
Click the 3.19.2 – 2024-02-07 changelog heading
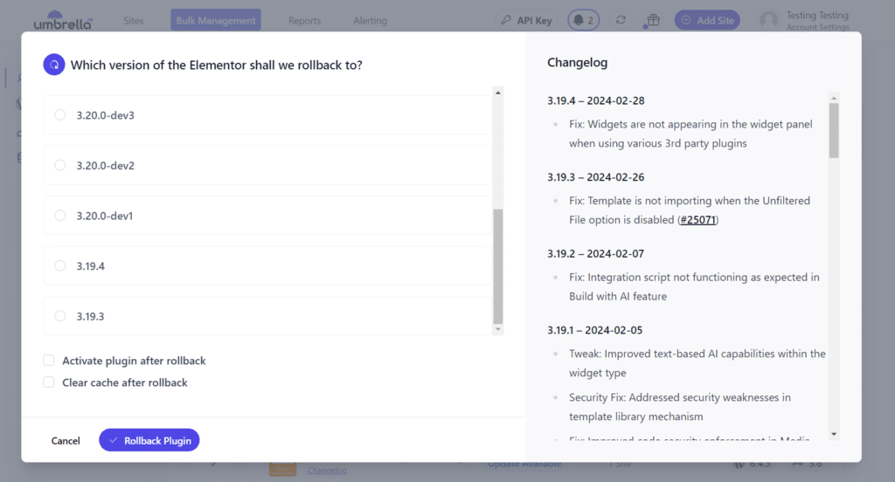pos(595,253)
